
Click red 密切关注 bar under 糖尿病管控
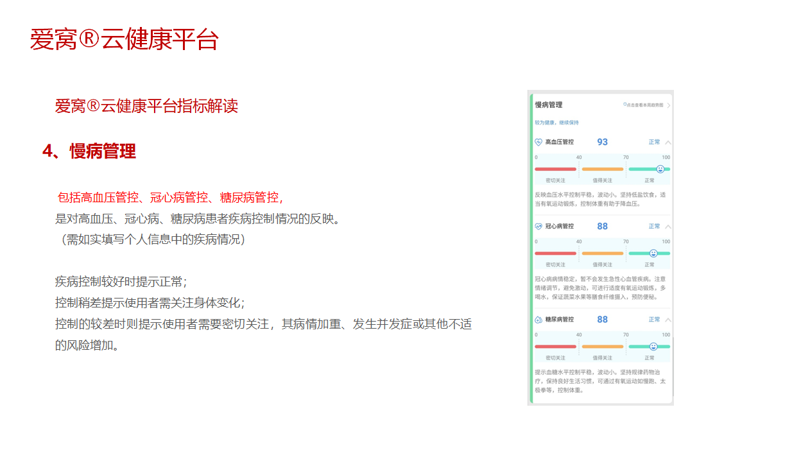point(555,347)
